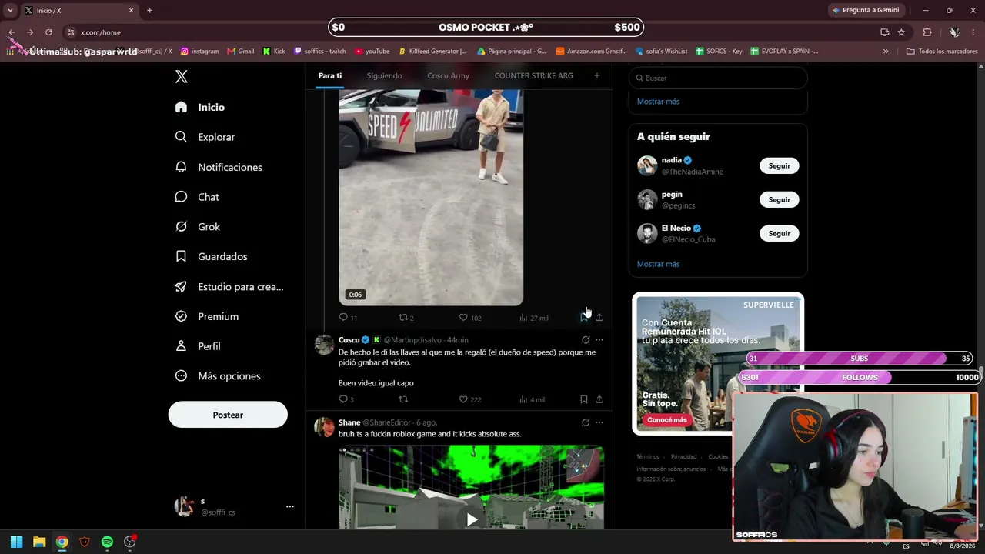985x554 pixels.
Task: Open account menu dots beside @sofffi_cs
Action: (290, 506)
